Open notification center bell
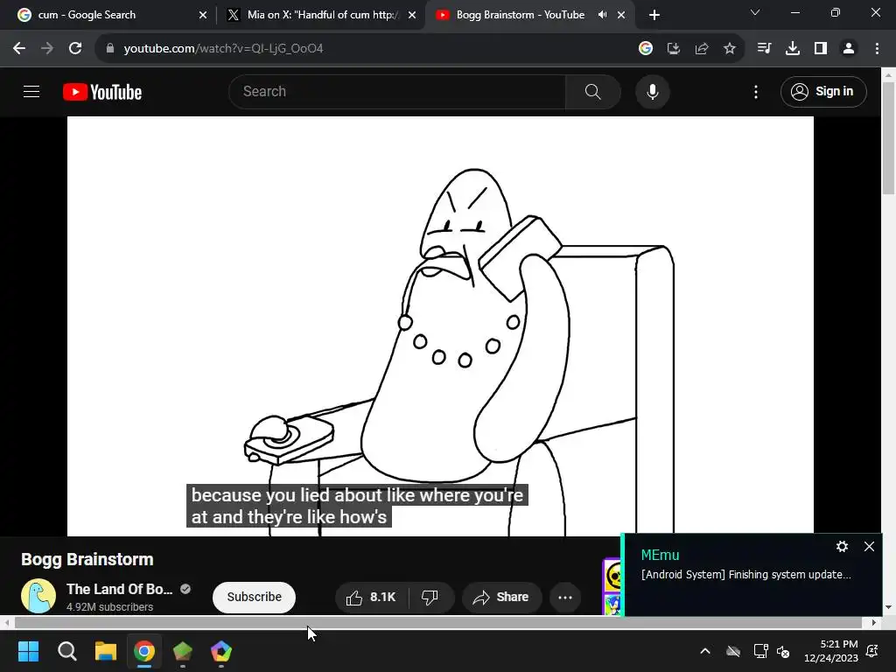 point(872,651)
